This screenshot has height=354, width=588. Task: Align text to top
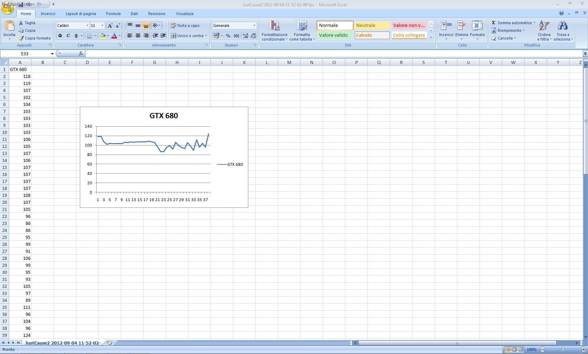(x=130, y=26)
